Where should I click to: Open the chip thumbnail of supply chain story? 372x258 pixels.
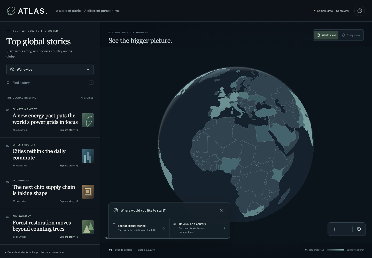pos(88,192)
